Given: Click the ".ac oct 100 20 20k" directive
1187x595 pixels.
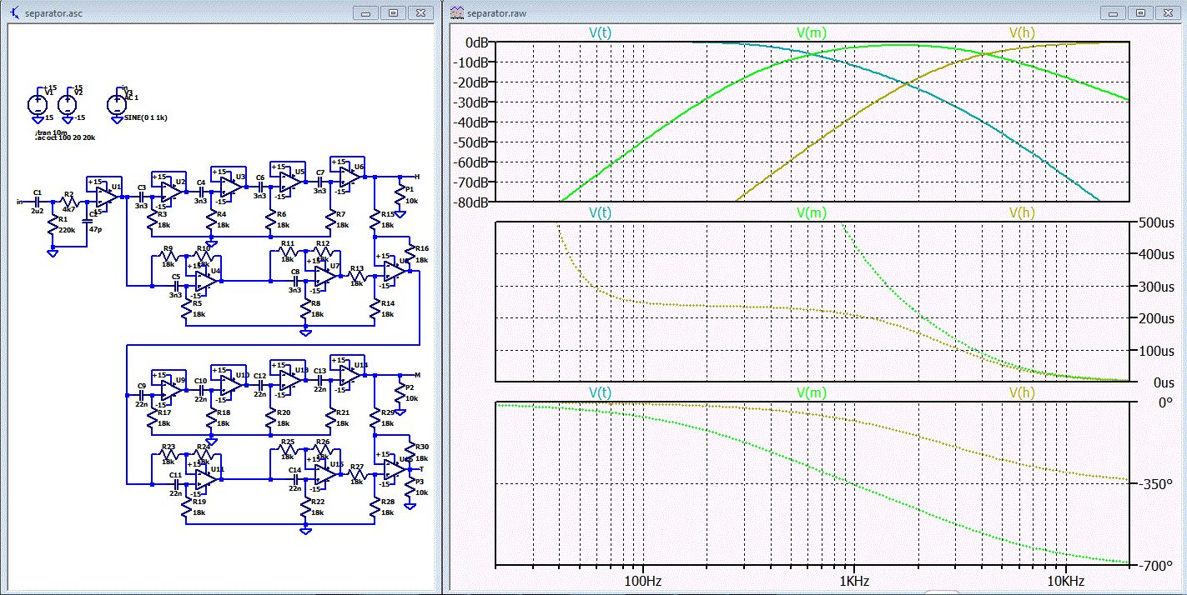Looking at the screenshot, I should click(x=65, y=138).
